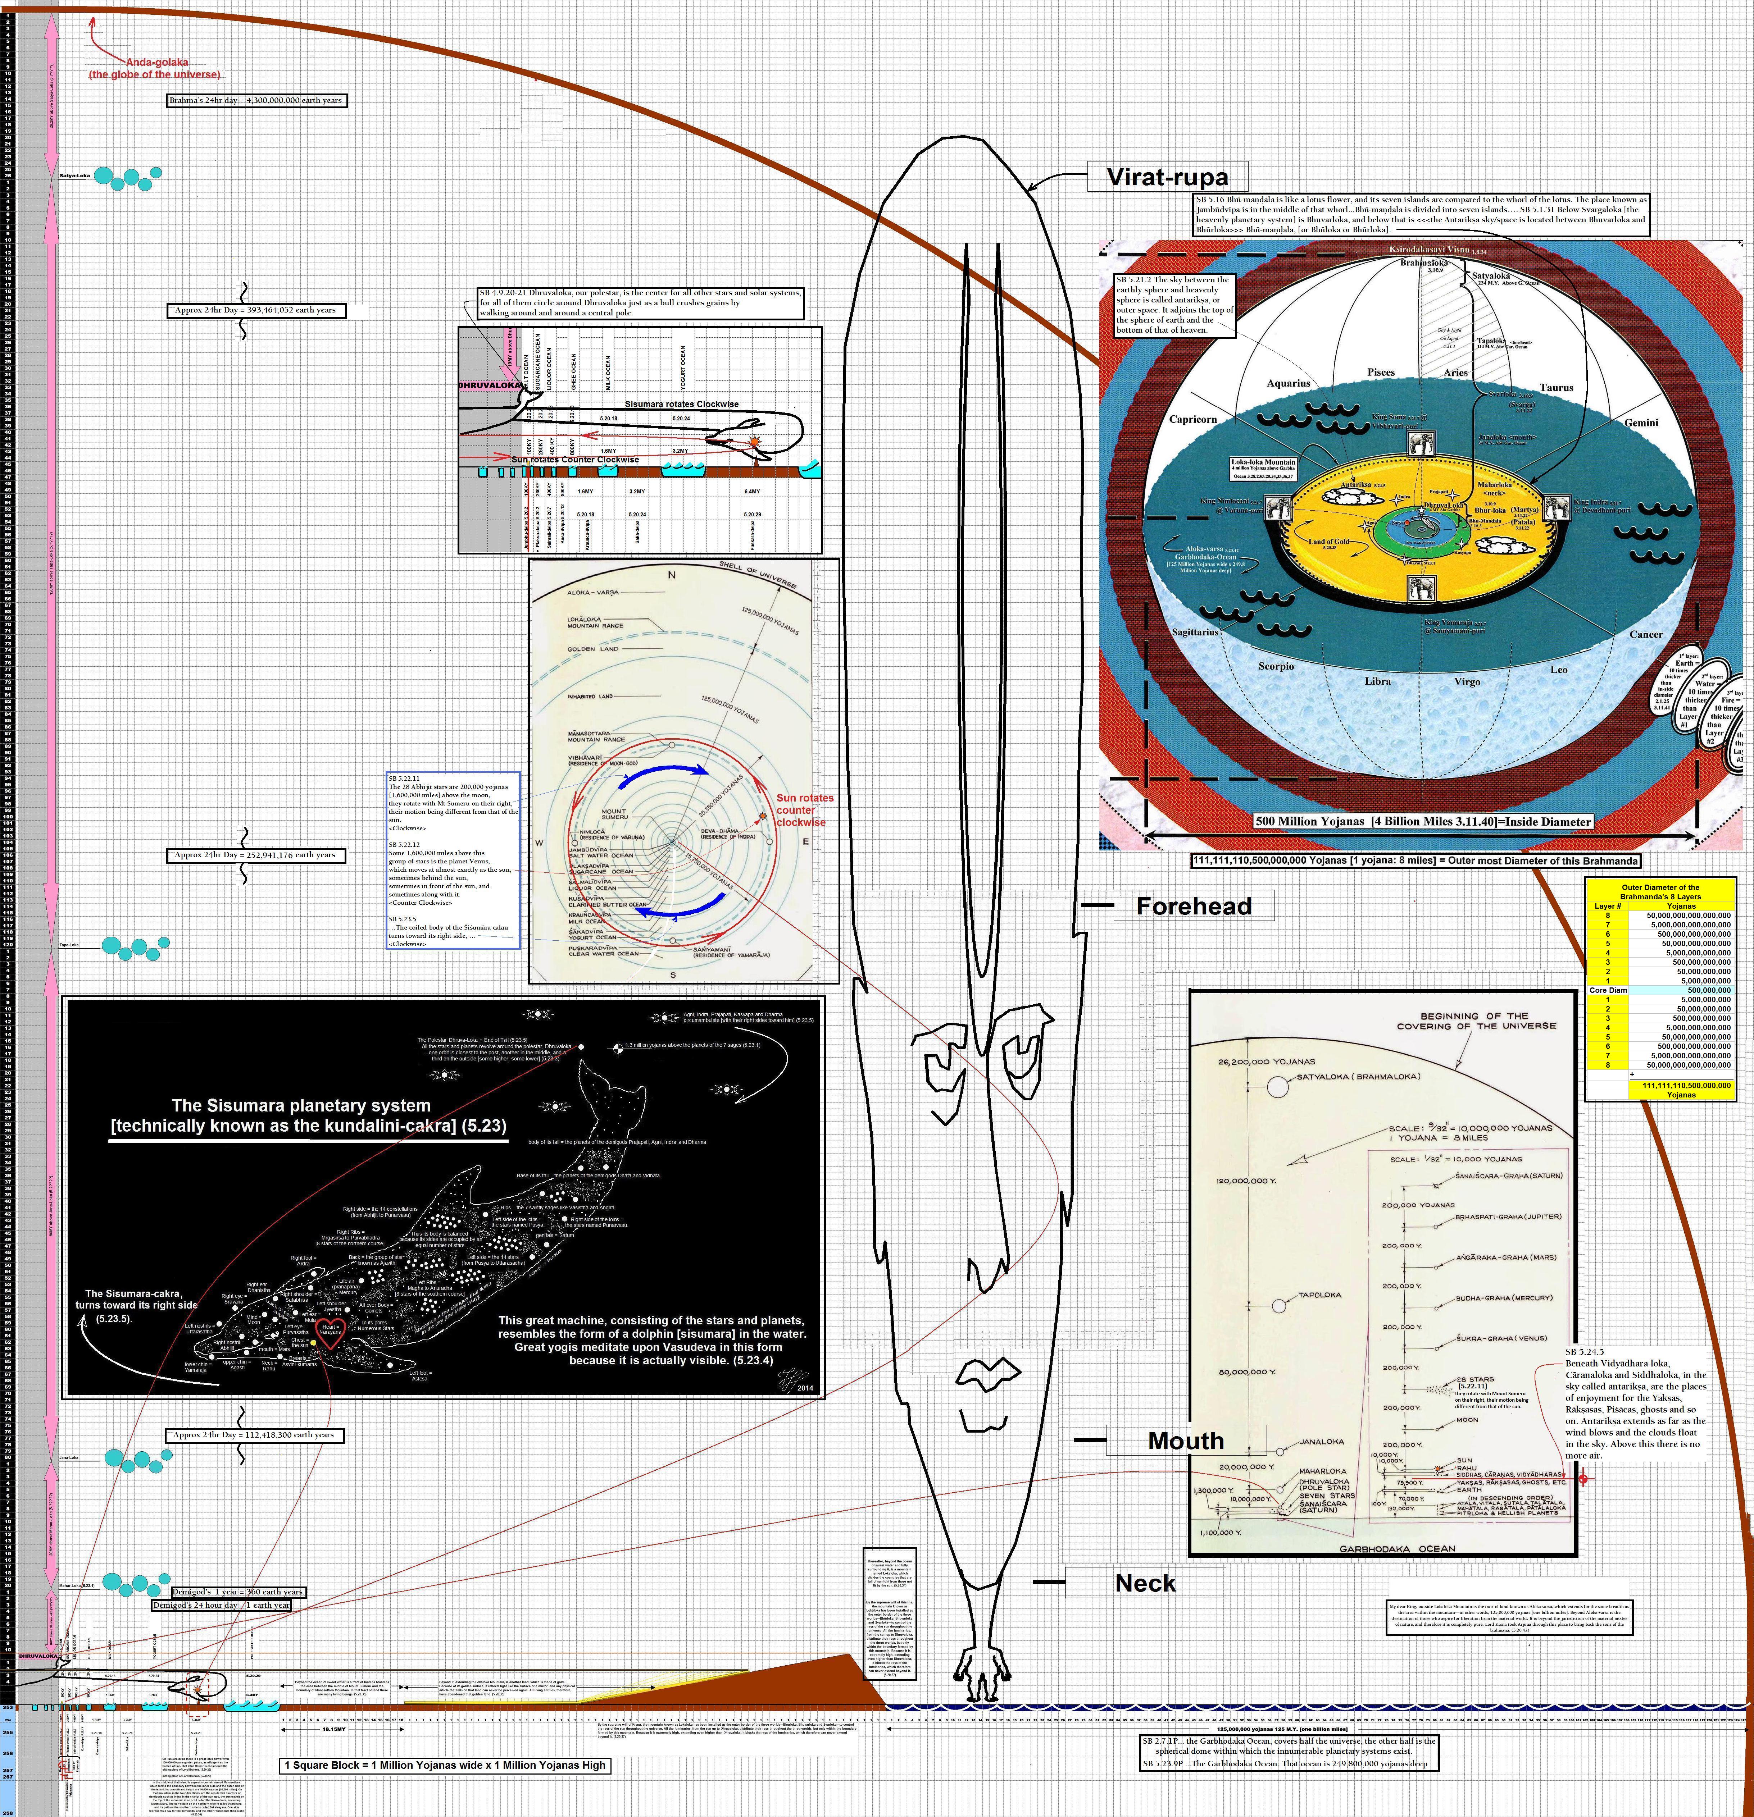This screenshot has width=1754, height=1817.
Task: Click the elephant image above King Yamaraja
Action: click(1420, 589)
